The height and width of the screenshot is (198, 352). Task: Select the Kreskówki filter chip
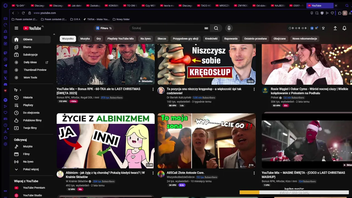211,39
